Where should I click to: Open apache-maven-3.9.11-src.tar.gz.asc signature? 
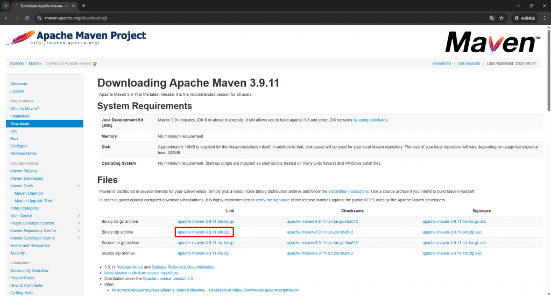454,243
